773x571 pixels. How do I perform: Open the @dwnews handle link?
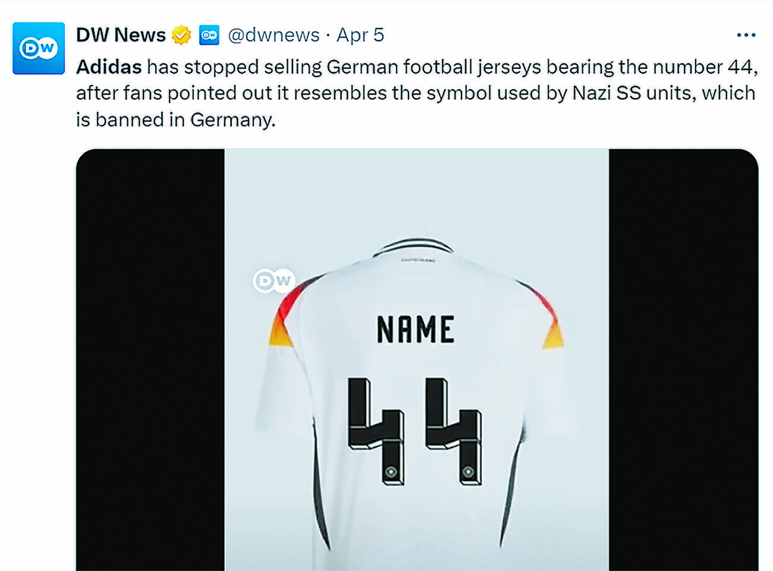[x=274, y=34]
